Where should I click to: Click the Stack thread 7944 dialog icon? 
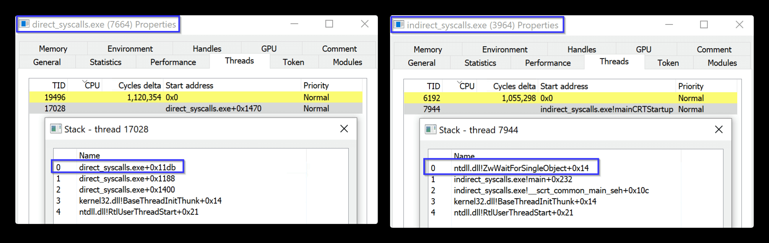431,130
